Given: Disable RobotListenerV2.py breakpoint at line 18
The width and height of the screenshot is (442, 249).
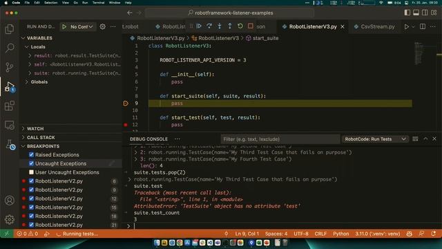Looking at the screenshot, I should pos(31,216).
